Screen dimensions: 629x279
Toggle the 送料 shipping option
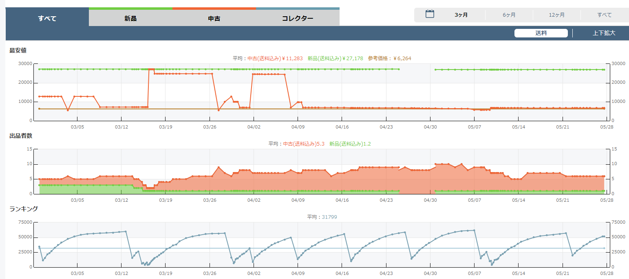[x=541, y=33]
